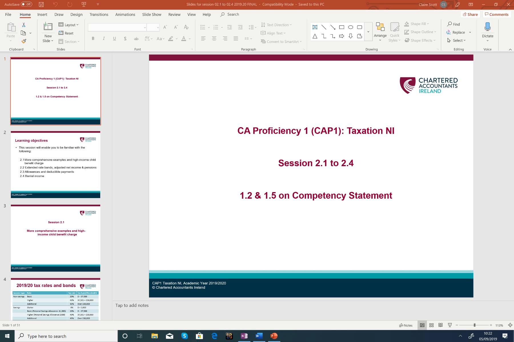Open Word from the Windows taskbar
This screenshot has height=342, width=514.
pyautogui.click(x=259, y=336)
